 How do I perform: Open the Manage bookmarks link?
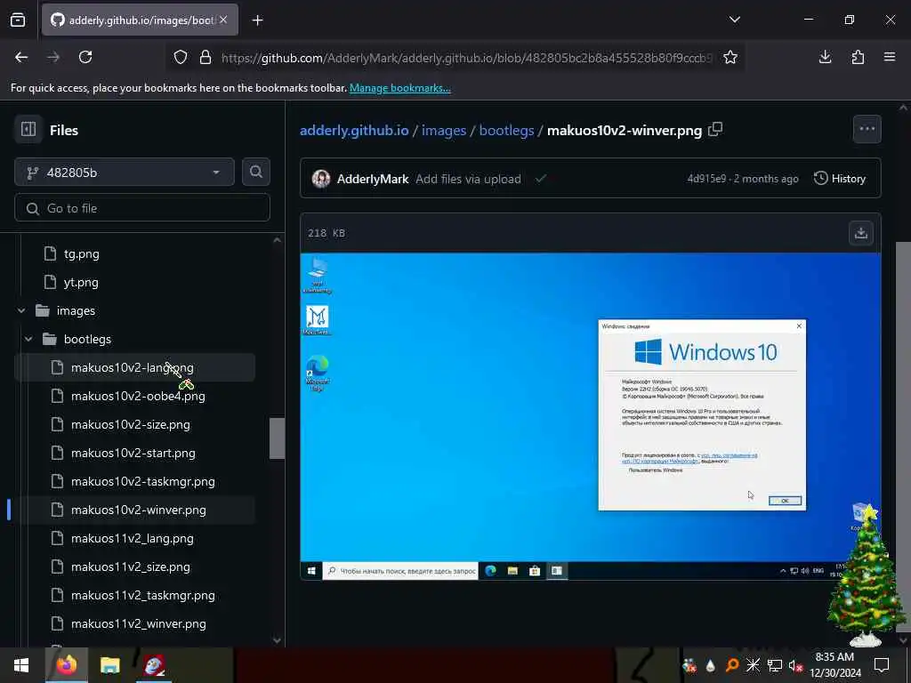[x=399, y=88]
